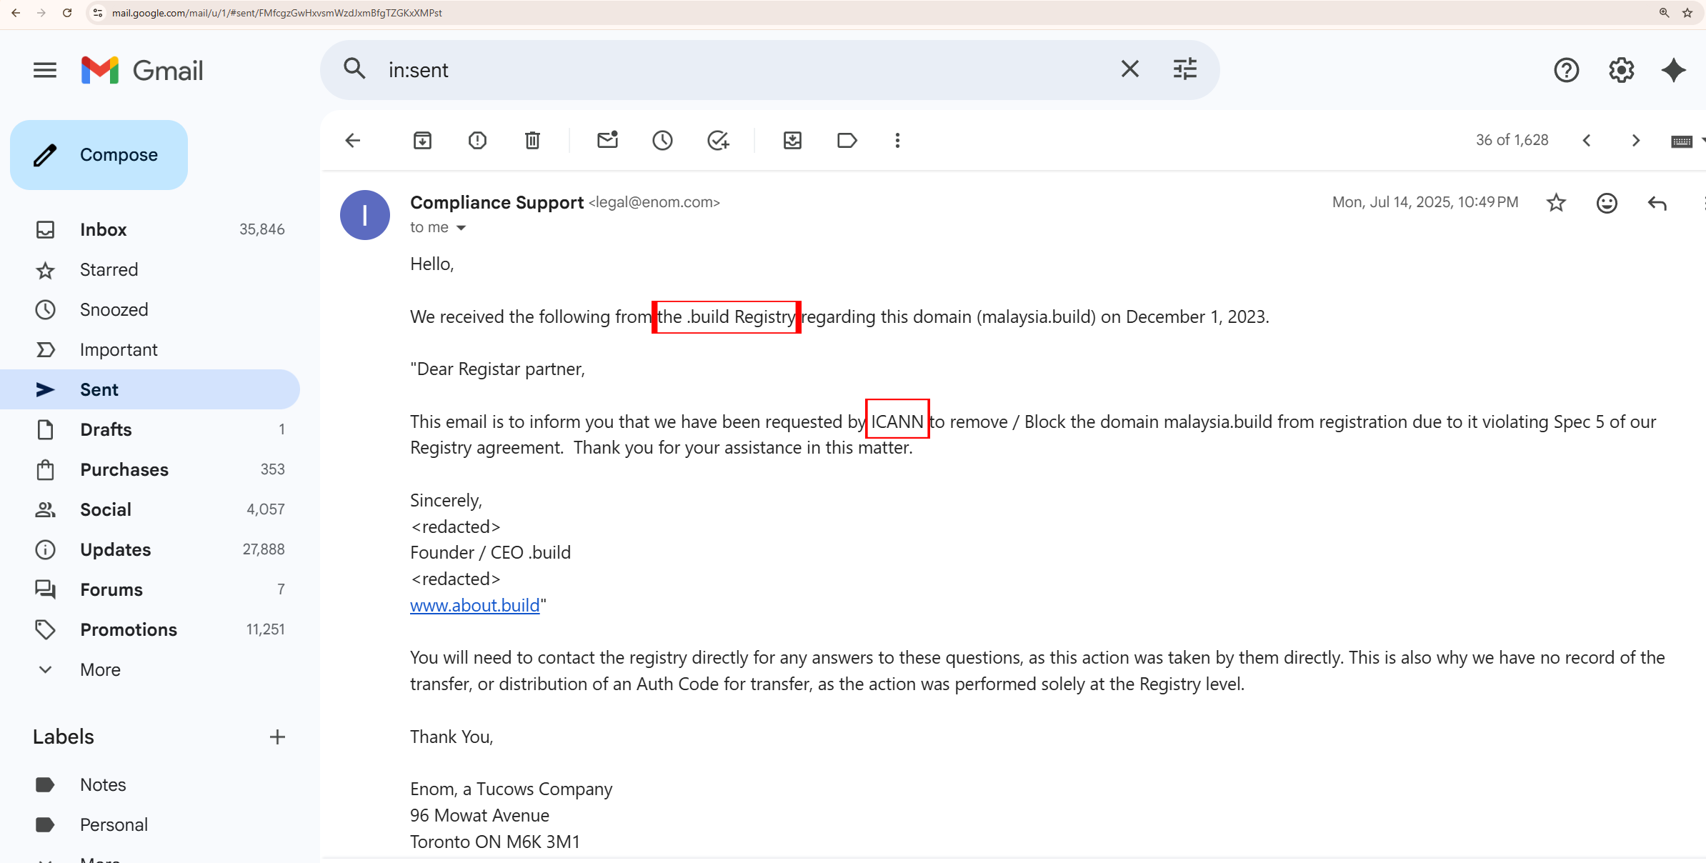Open the toolbar More options menu

[x=897, y=140]
